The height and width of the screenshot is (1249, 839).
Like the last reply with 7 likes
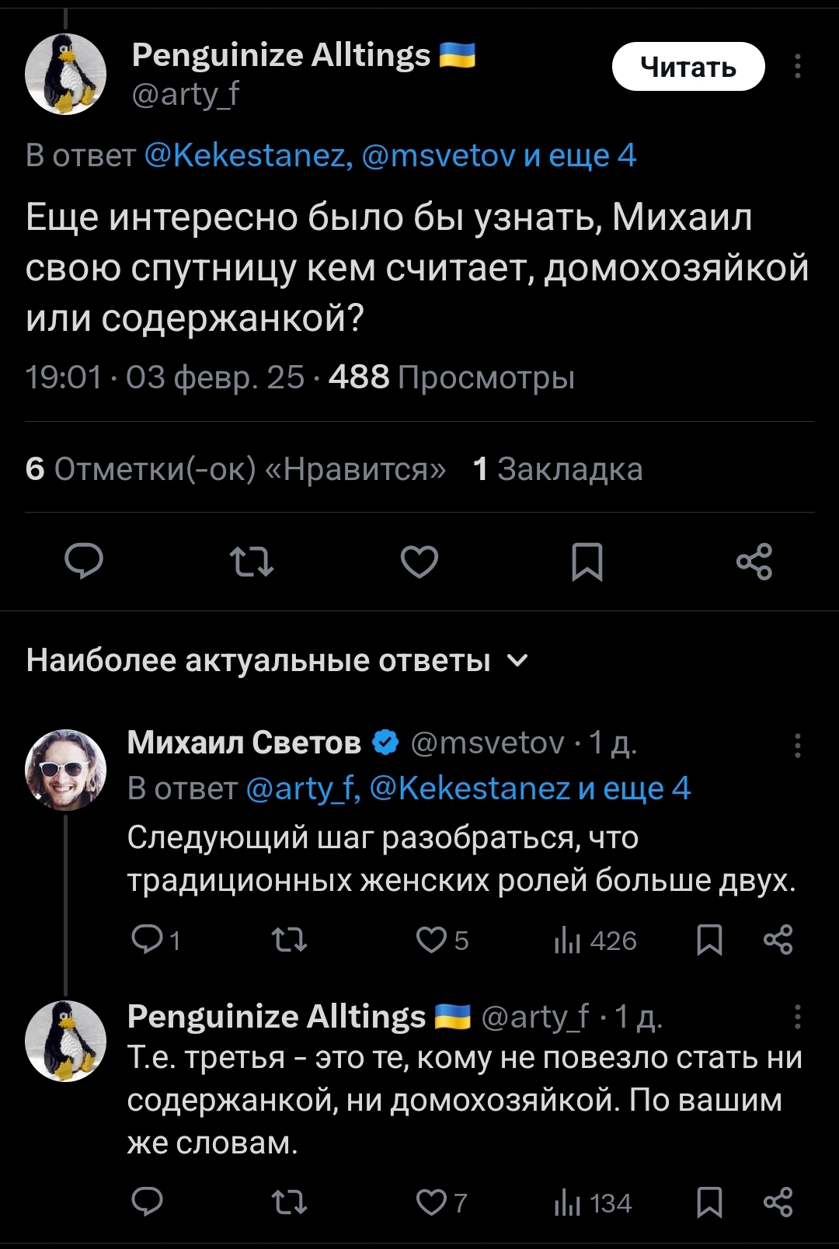[x=441, y=1202]
